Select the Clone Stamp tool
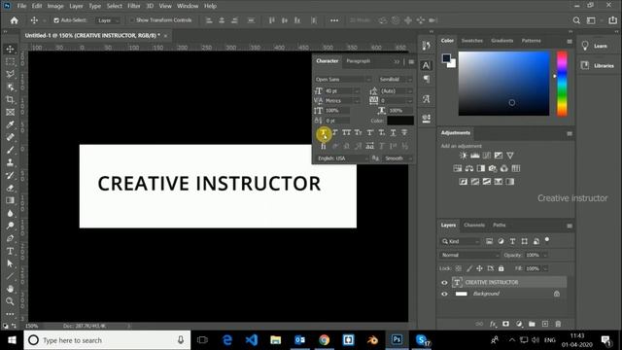Screen dimensions: 622x350 [x=10, y=162]
